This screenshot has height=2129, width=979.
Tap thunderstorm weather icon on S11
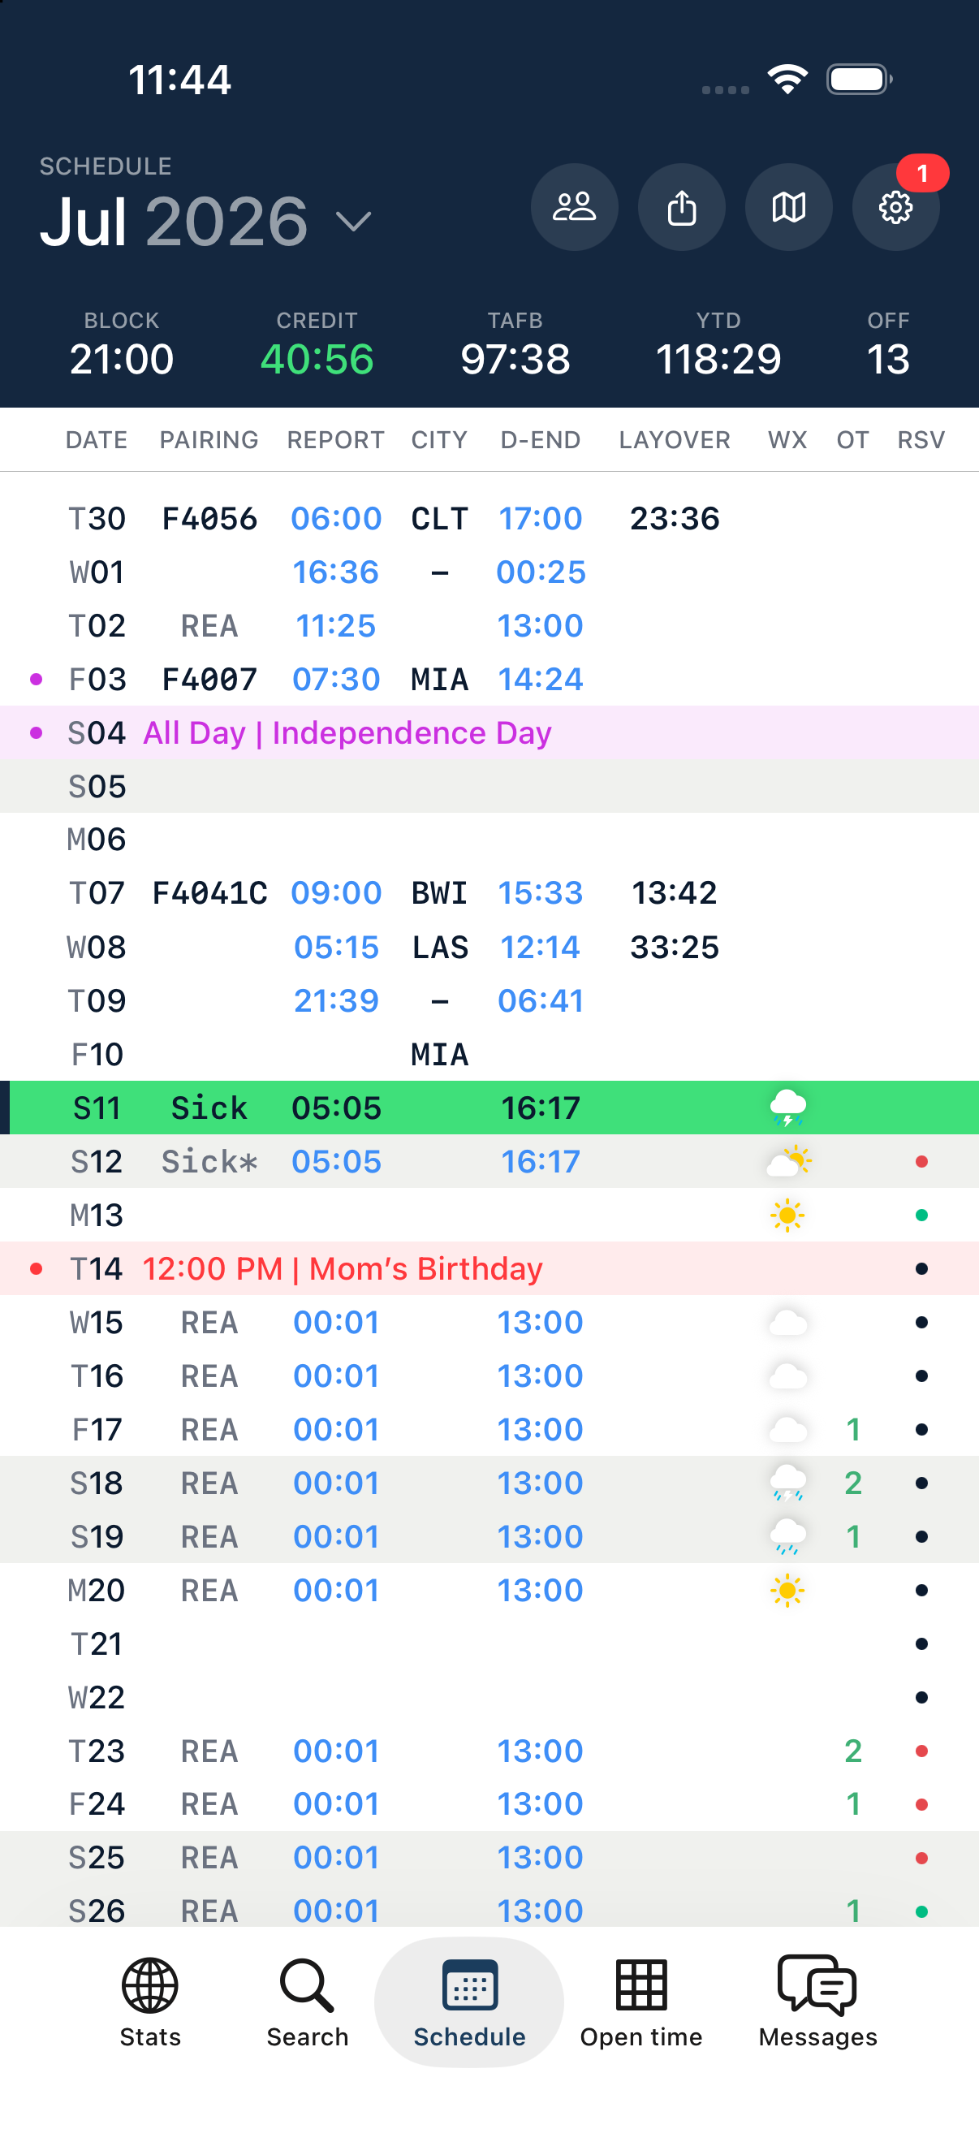(787, 1108)
